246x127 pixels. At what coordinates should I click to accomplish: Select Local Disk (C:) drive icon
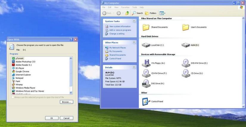[x=146, y=45]
